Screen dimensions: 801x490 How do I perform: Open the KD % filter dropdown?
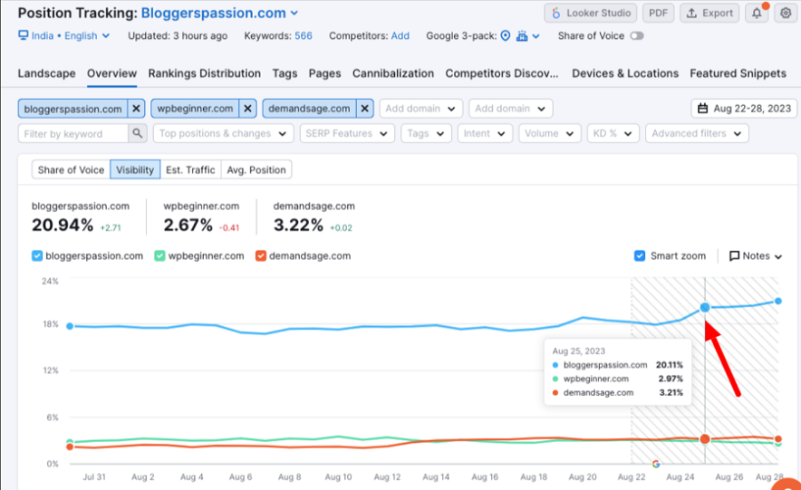[613, 134]
